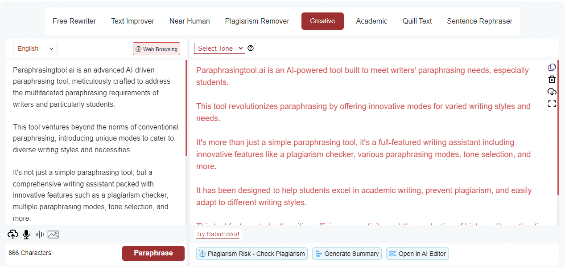The image size is (565, 267).
Task: Click the '866 Characters' counter
Action: [30, 253]
